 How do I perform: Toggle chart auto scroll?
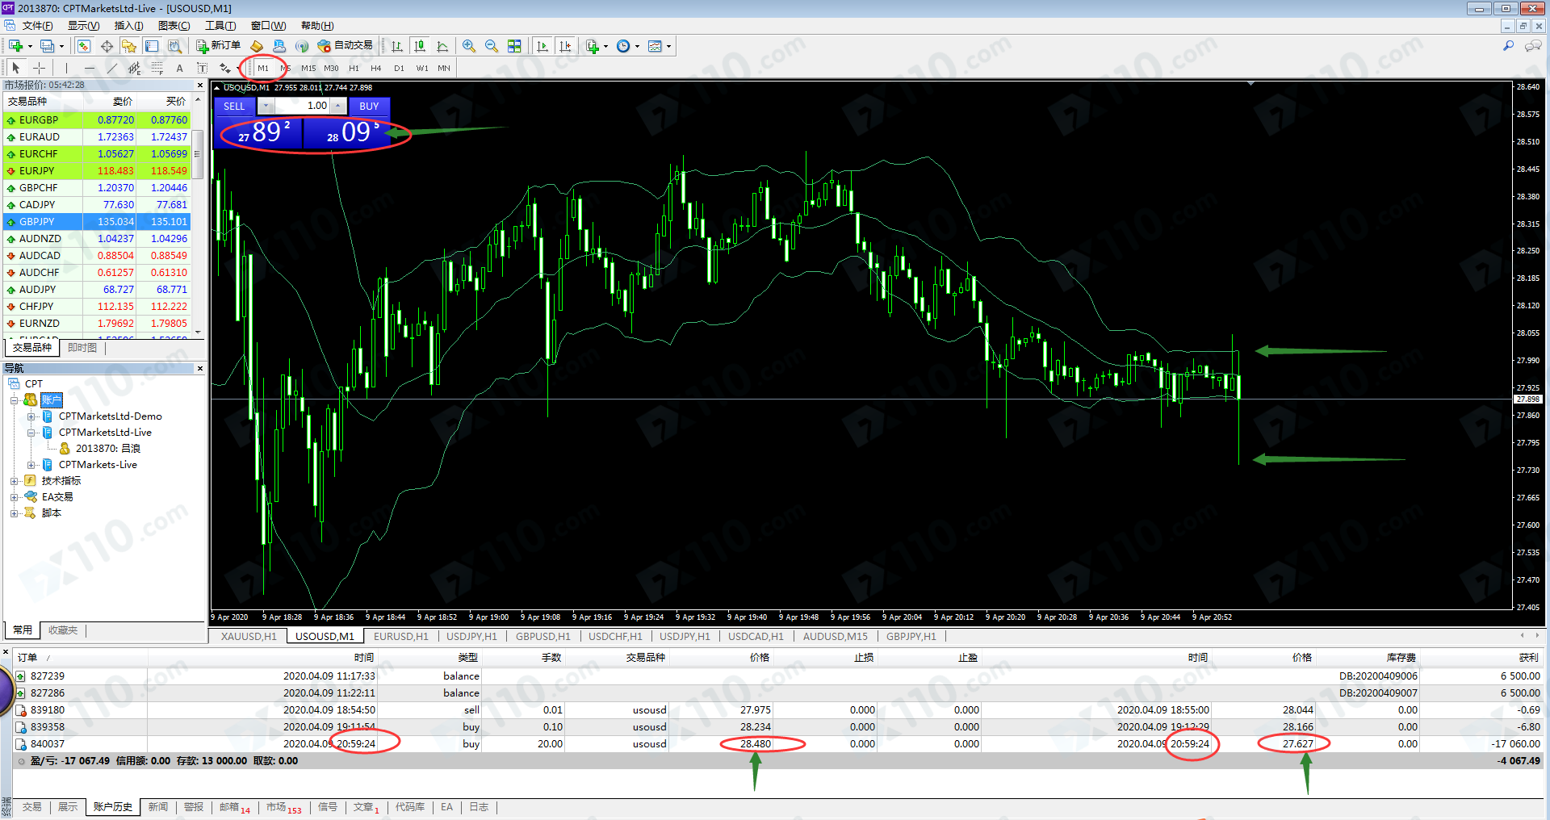542,46
